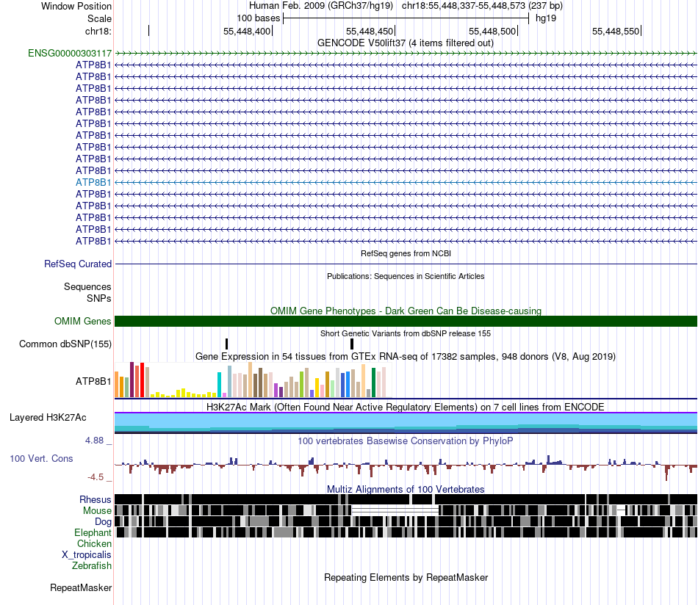The width and height of the screenshot is (698, 605).
Task: Click the RepeatMasker track label
Action: (x=81, y=587)
